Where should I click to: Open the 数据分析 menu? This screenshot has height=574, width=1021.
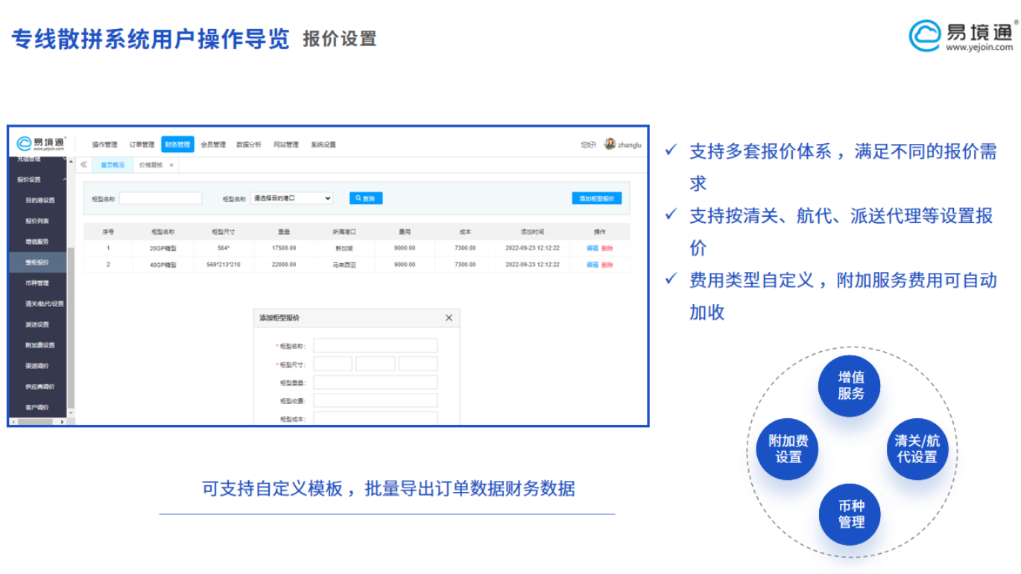(249, 145)
